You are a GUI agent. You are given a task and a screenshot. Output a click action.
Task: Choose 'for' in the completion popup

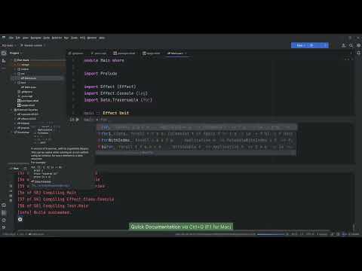pyautogui.click(x=196, y=127)
